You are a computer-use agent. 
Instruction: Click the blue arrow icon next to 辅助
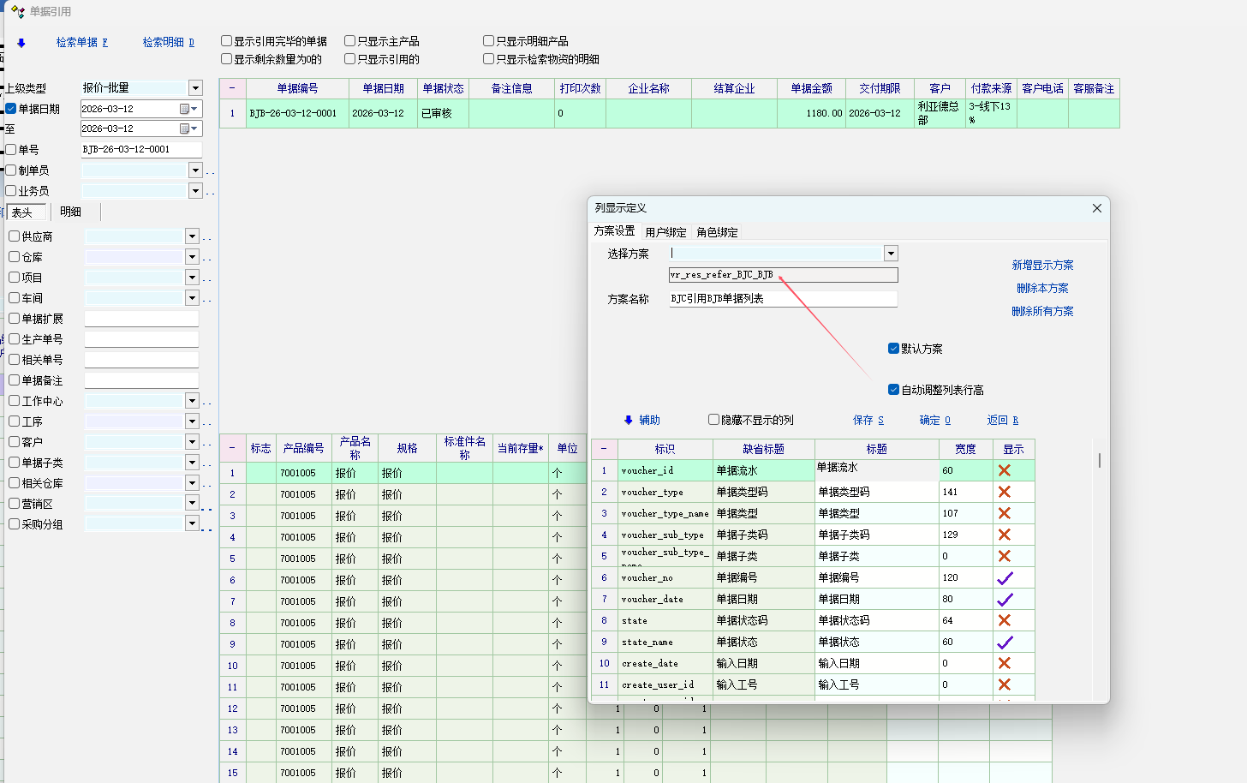629,421
